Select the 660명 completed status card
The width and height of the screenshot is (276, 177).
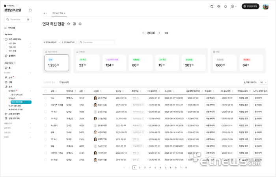(x=225, y=63)
